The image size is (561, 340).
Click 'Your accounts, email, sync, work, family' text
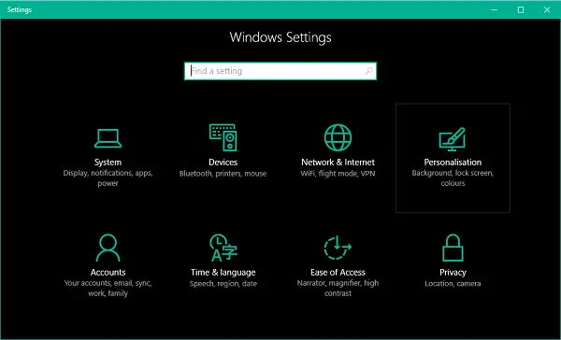tap(108, 289)
